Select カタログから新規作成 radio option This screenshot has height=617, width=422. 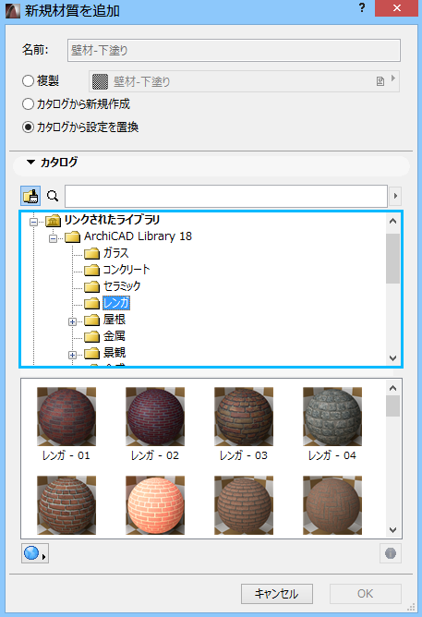28,104
